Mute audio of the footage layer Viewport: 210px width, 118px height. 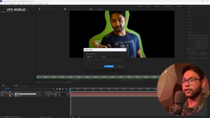tap(3, 96)
